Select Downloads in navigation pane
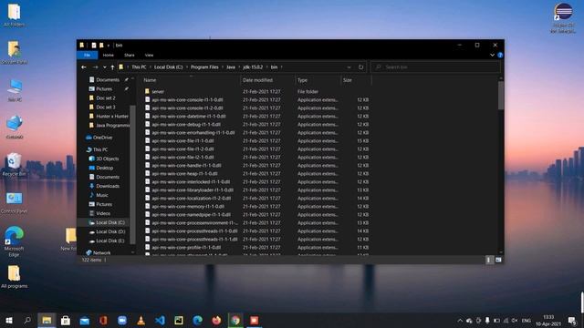The image size is (584, 328). (x=104, y=186)
